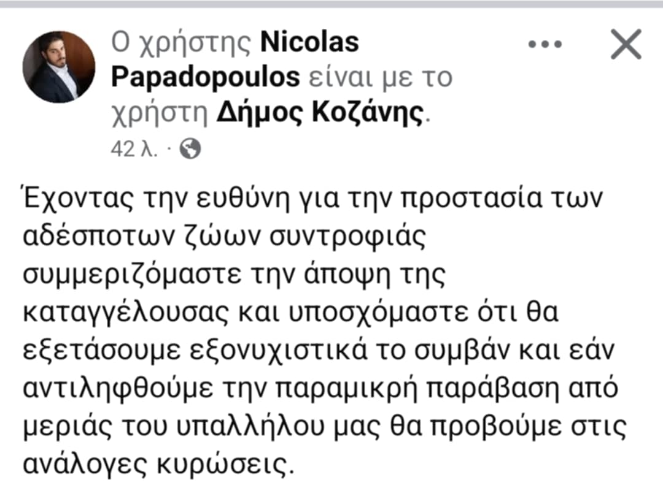Click the final line 'ανάλογες κυρώσεις.'
Image resolution: width=663 pixels, height=488 pixels.
pyautogui.click(x=158, y=464)
